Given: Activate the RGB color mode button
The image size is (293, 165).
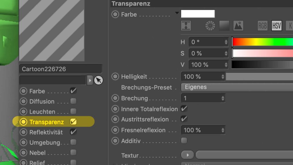Looking at the screenshot, I should (262, 26).
